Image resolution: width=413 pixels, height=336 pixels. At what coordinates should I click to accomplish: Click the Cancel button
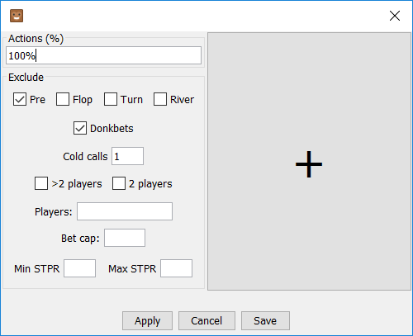(206, 320)
